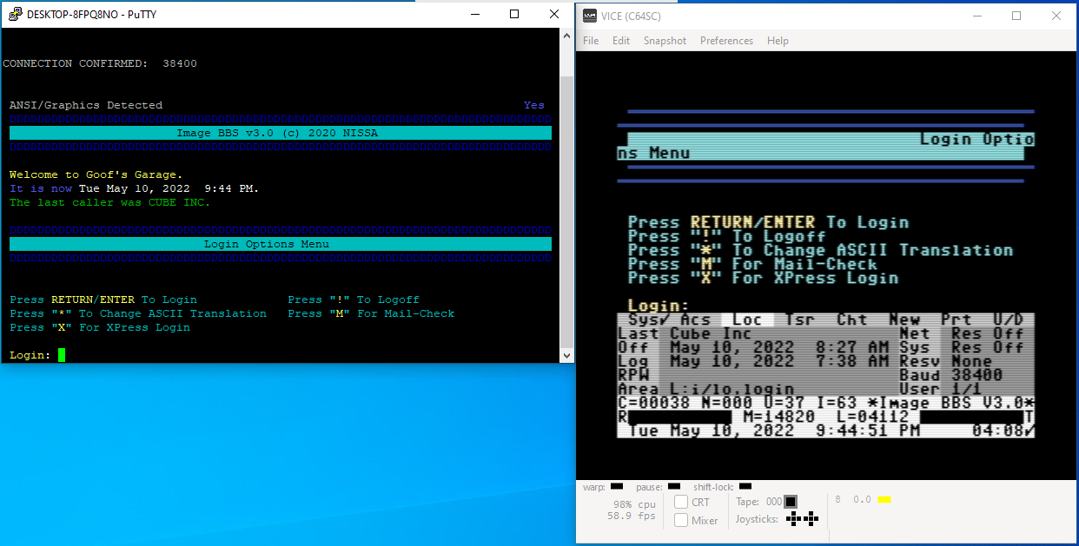Image resolution: width=1079 pixels, height=546 pixels.
Task: Click the PuTTY scrollbar down arrow
Action: coord(566,355)
